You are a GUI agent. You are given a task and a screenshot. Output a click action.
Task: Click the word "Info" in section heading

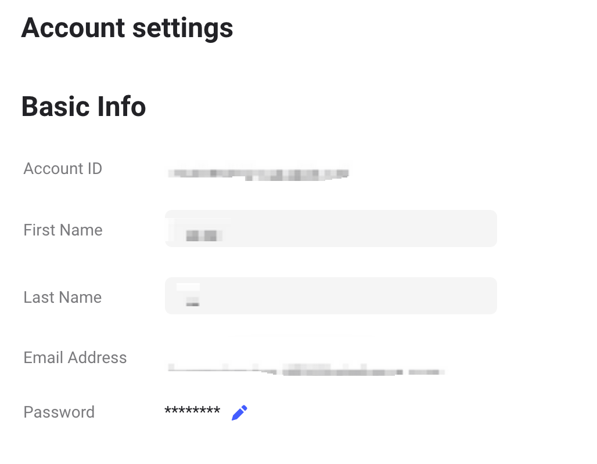(x=121, y=106)
